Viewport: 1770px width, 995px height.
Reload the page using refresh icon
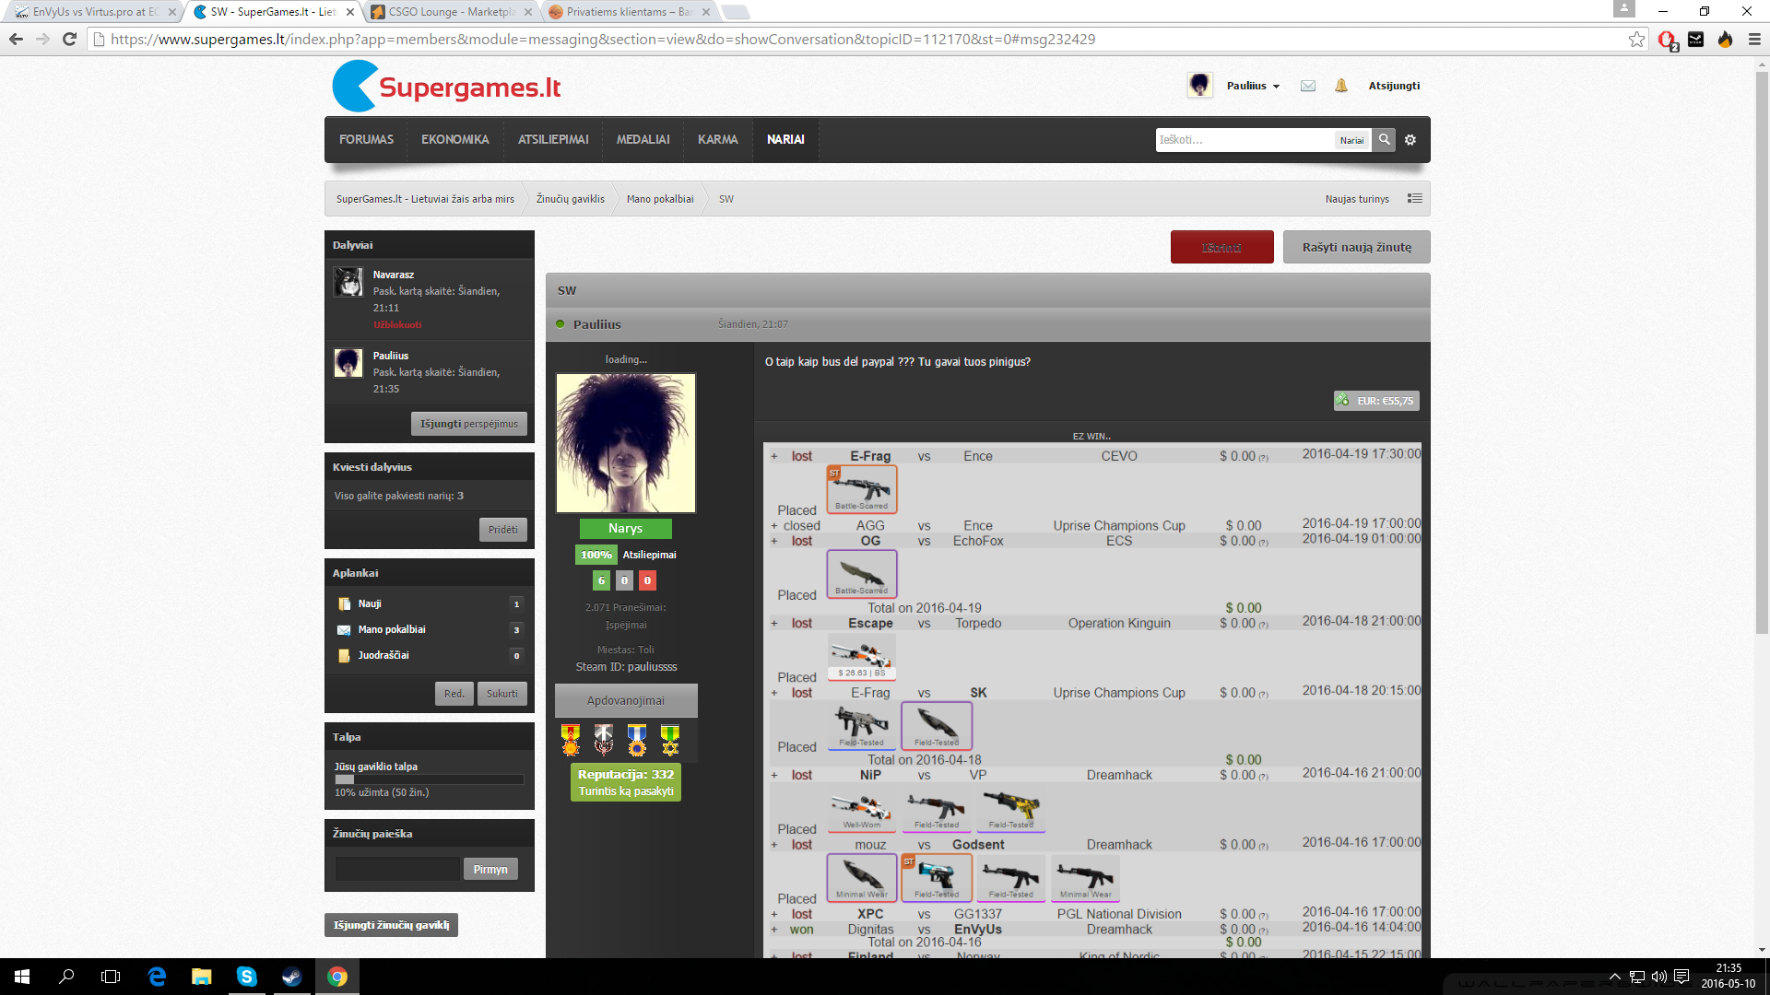coord(69,39)
